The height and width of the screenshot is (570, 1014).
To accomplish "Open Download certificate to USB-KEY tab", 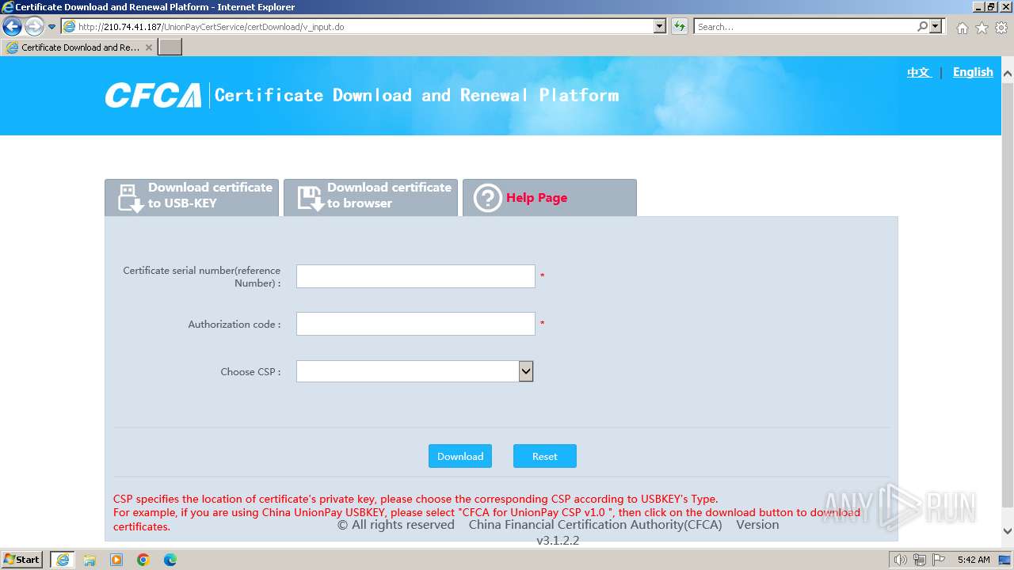I will coord(192,197).
